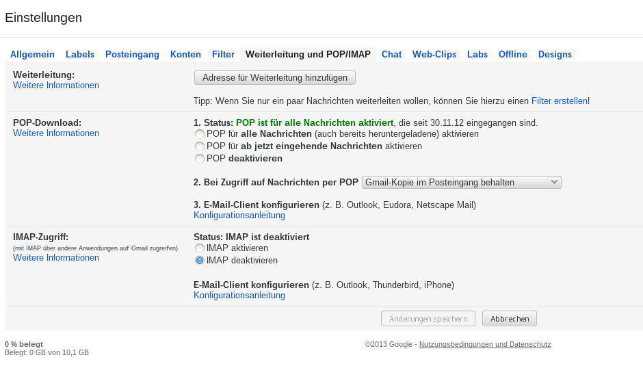Image resolution: width=643 pixels, height=366 pixels.
Task: Follow the Filter erstellen link
Action: (x=559, y=101)
